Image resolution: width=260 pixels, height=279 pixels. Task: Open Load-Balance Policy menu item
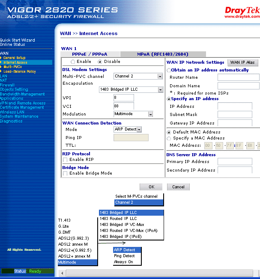coord(20,71)
